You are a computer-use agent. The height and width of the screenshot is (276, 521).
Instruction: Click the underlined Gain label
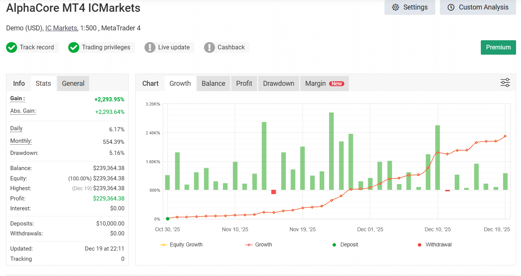17,99
